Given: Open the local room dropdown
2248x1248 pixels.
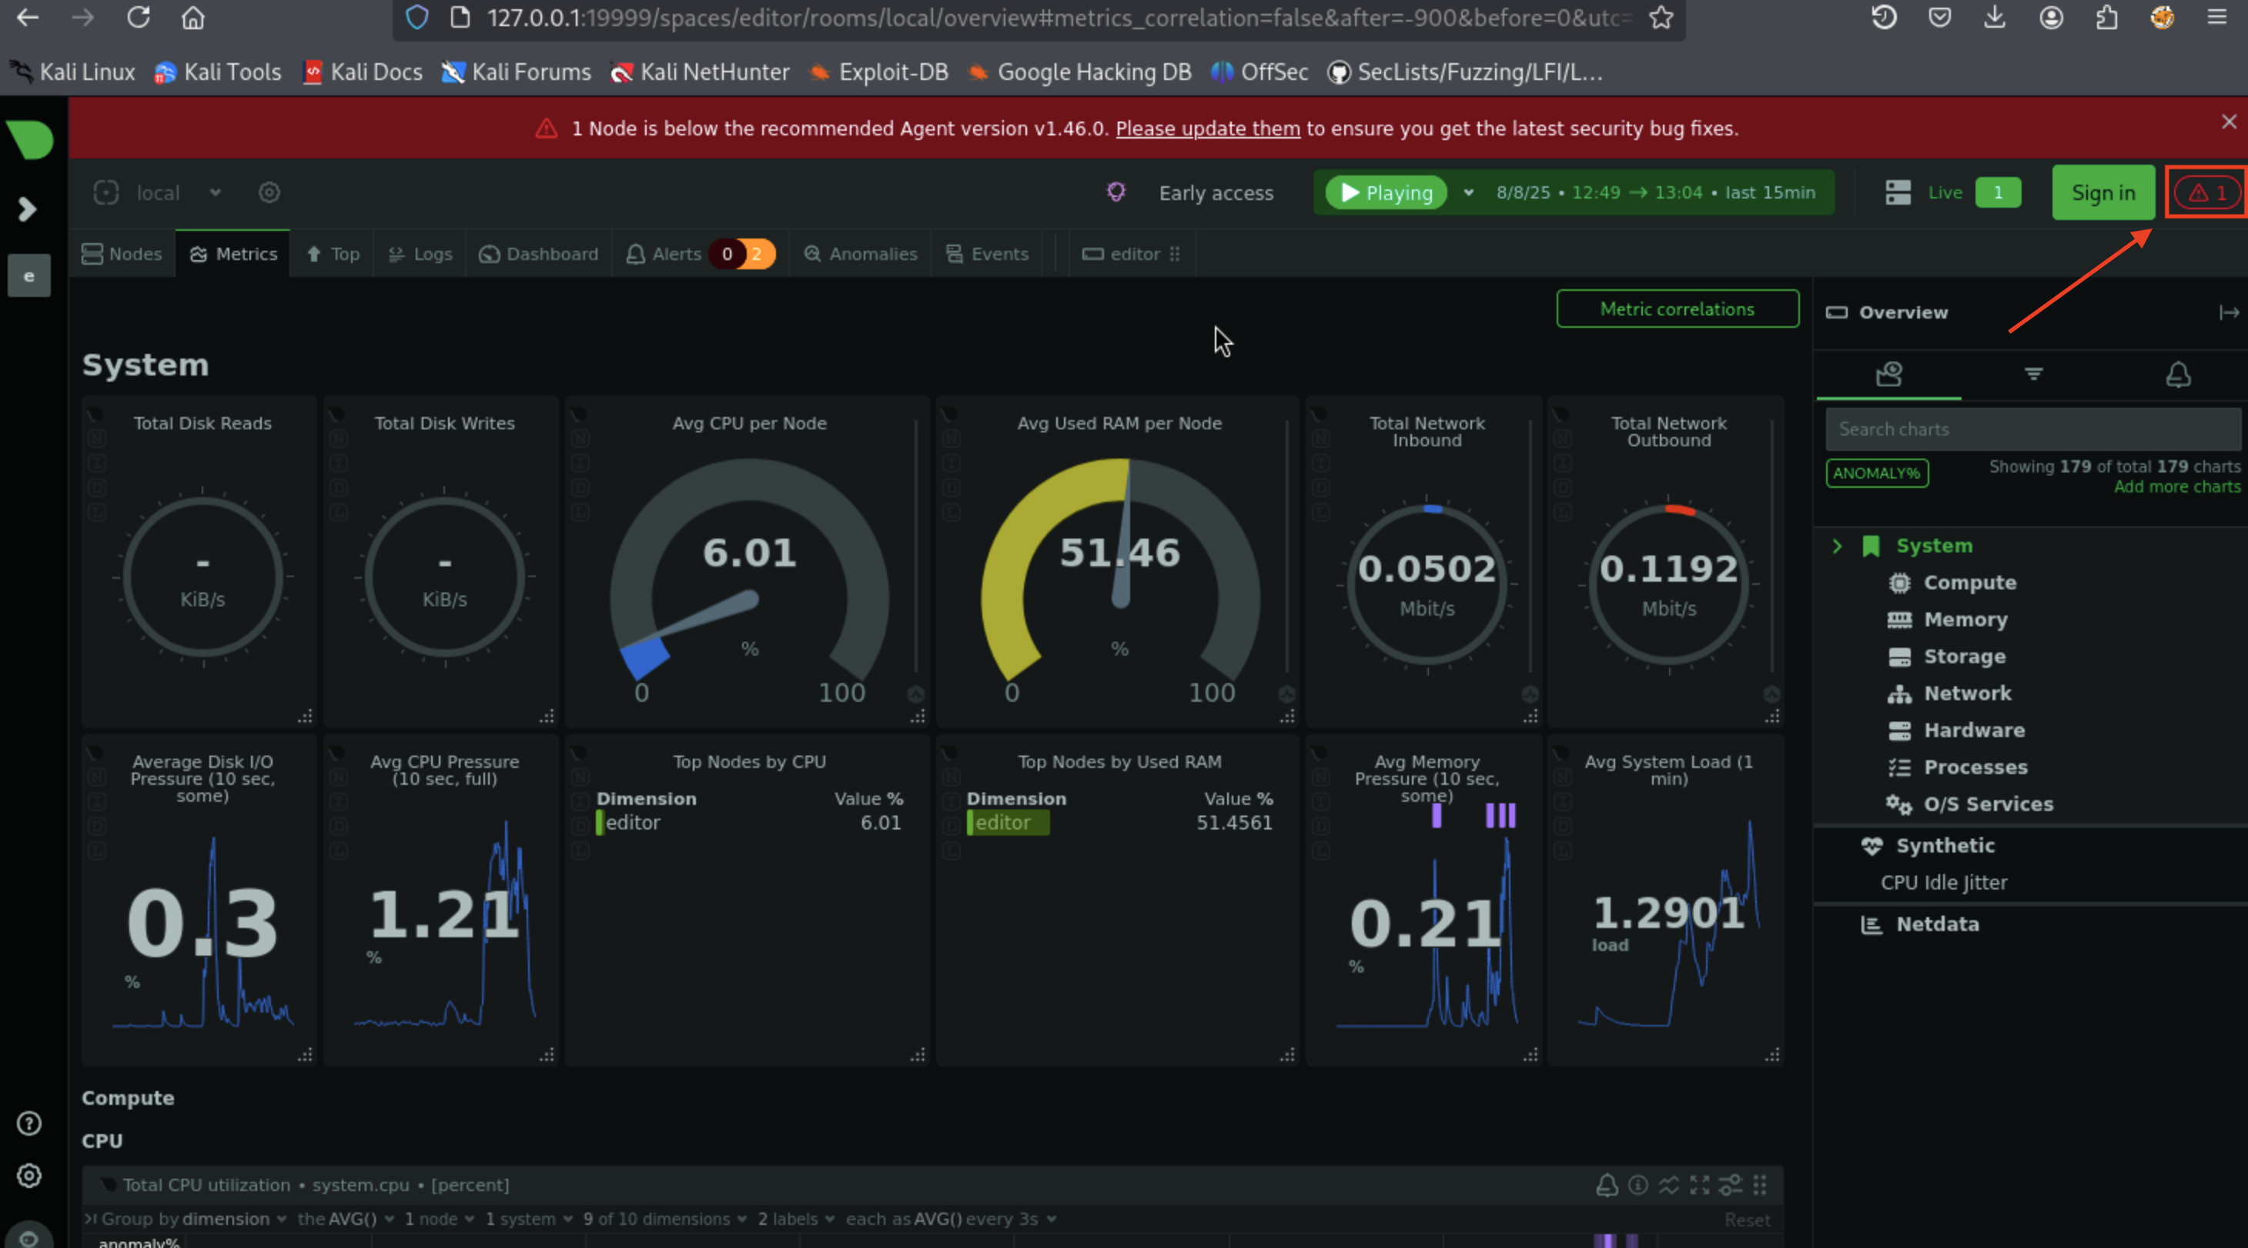Looking at the screenshot, I should 215,192.
